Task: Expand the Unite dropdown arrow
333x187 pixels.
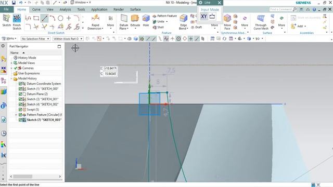Action: click(166, 22)
